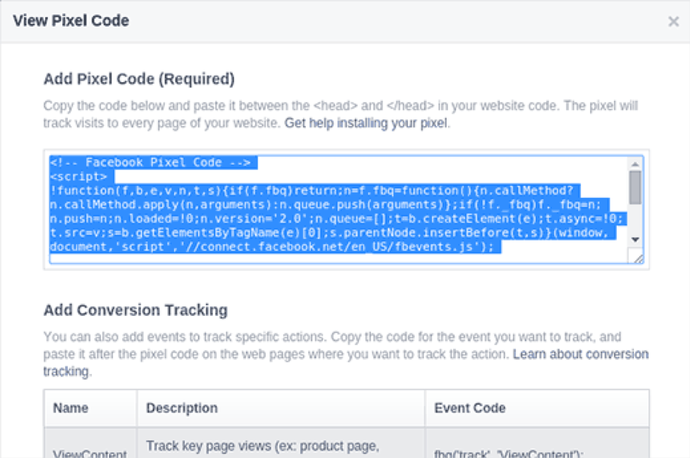The height and width of the screenshot is (458, 690).
Task: Click the code scrollbar track below the thumb
Action: 635,219
